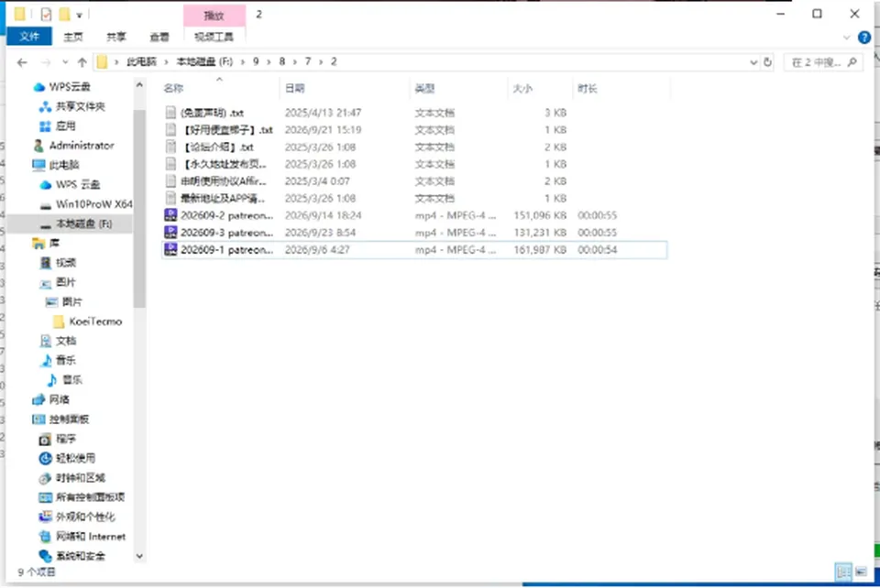The width and height of the screenshot is (880, 588).
Task: Open the 查看 View ribbon tab
Action: (159, 37)
